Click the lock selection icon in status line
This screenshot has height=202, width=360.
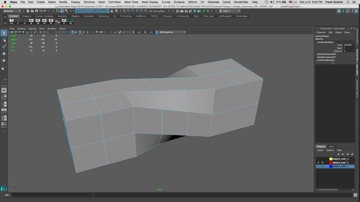[112, 11]
